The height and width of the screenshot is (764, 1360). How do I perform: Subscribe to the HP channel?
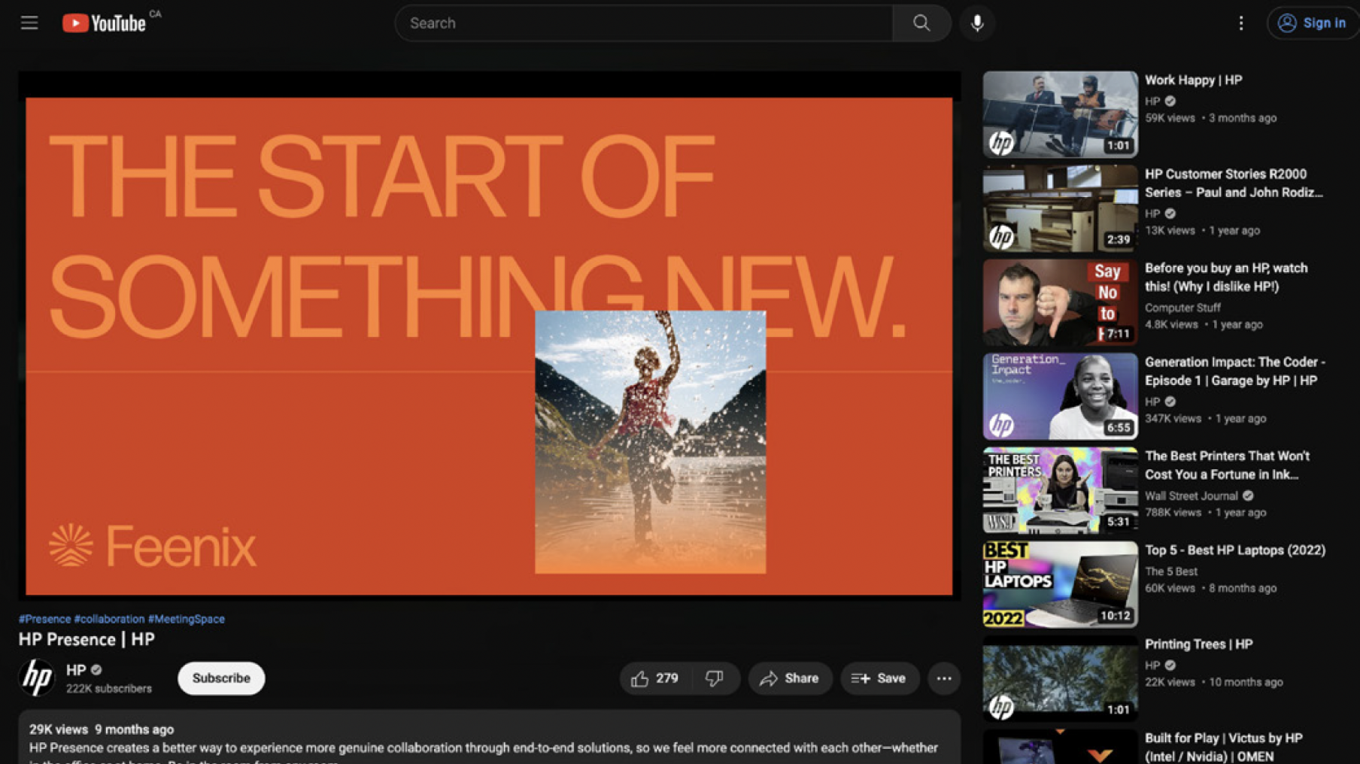221,678
